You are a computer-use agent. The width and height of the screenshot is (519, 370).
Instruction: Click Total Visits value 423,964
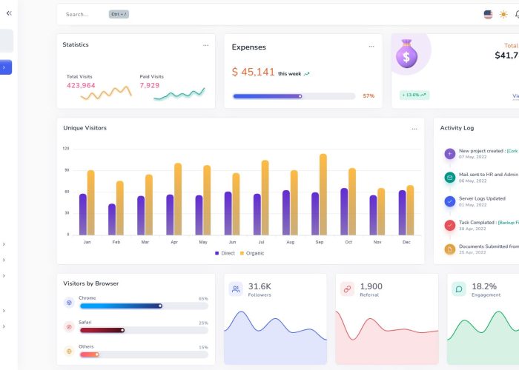pyautogui.click(x=81, y=86)
